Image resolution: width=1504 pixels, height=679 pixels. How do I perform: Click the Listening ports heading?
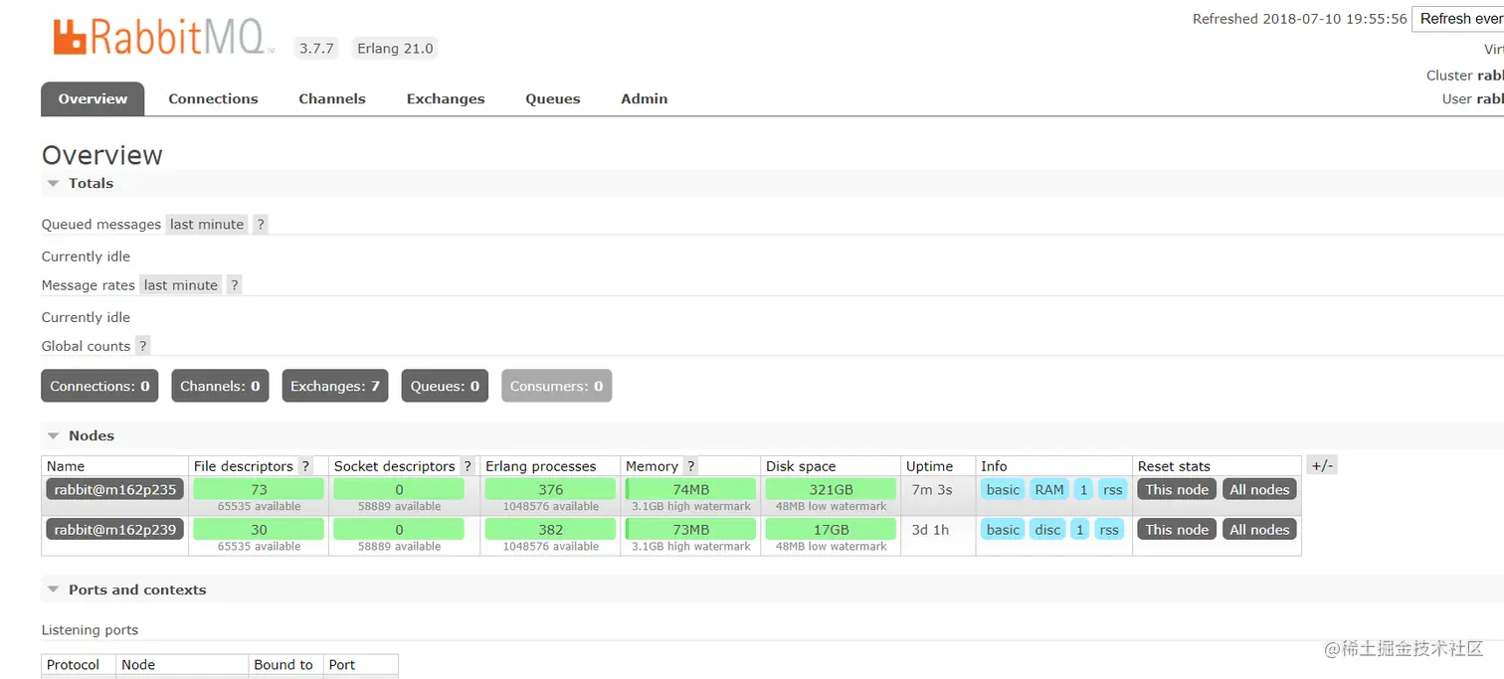(x=90, y=629)
